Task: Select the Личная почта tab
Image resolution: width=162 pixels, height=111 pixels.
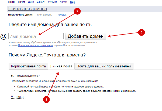Action: click(61, 66)
